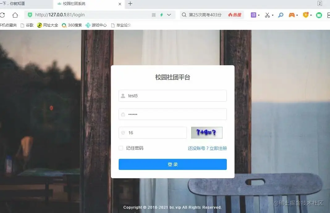Viewport: 330px width, 213px height.
Task: Open new tab with plus button
Action: 130,4
